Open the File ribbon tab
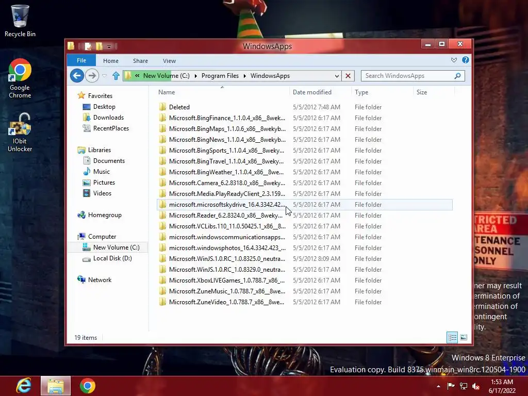This screenshot has width=528, height=396. pyautogui.click(x=81, y=60)
